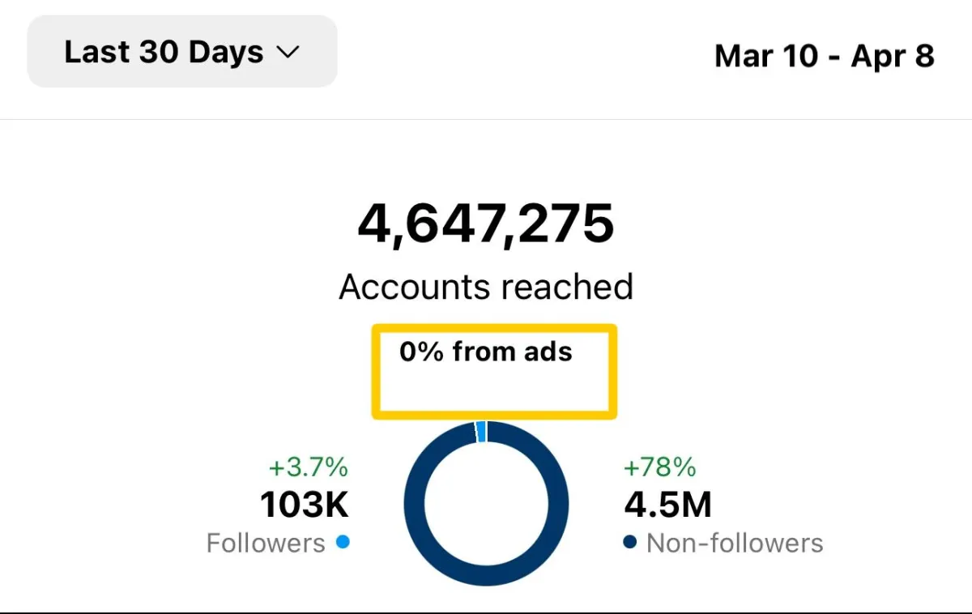Select the small light blue followers donut slice

[x=481, y=431]
